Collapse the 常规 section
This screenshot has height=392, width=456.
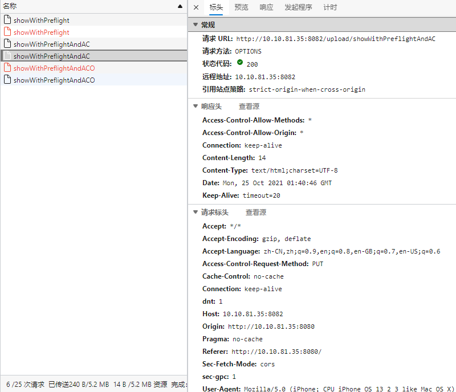196,25
